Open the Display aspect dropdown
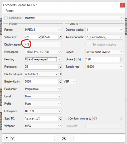This screenshot has width=127, height=144. (x=43, y=45)
